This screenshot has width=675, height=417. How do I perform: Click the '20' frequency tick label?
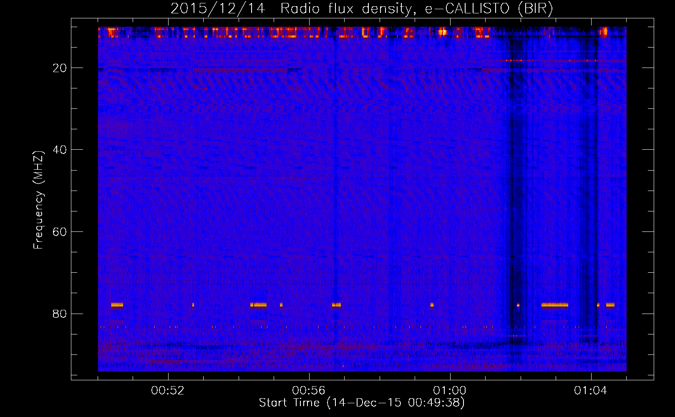(60, 68)
